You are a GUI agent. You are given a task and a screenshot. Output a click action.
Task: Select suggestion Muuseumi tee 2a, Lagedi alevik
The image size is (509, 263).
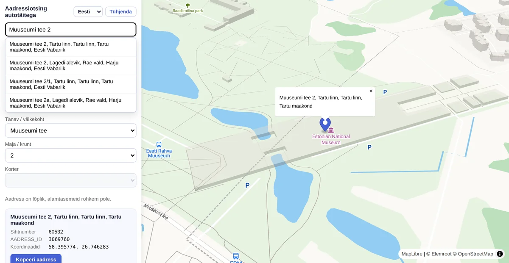click(70, 103)
